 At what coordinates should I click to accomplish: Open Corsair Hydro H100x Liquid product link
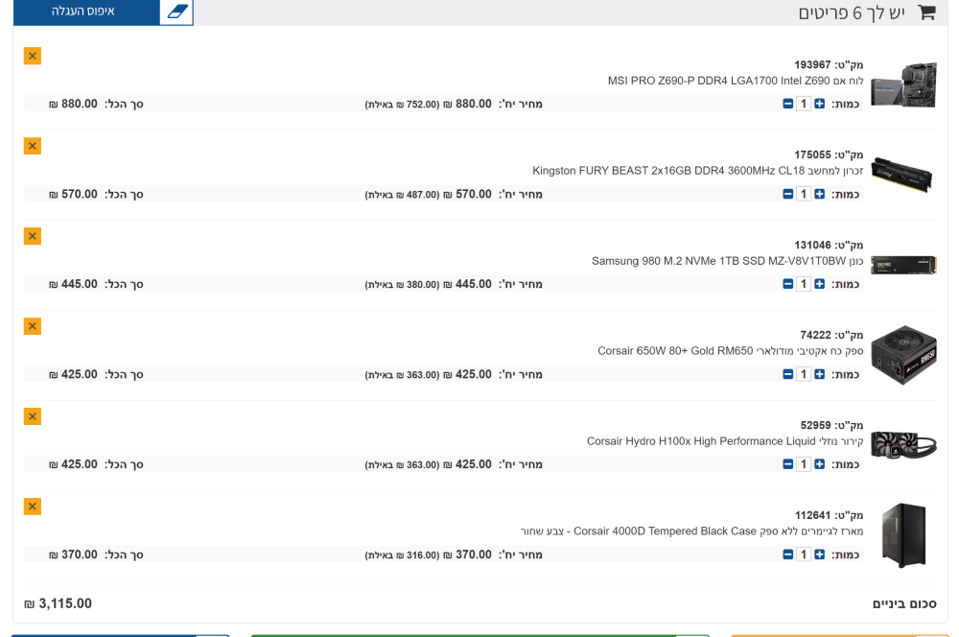coord(725,441)
